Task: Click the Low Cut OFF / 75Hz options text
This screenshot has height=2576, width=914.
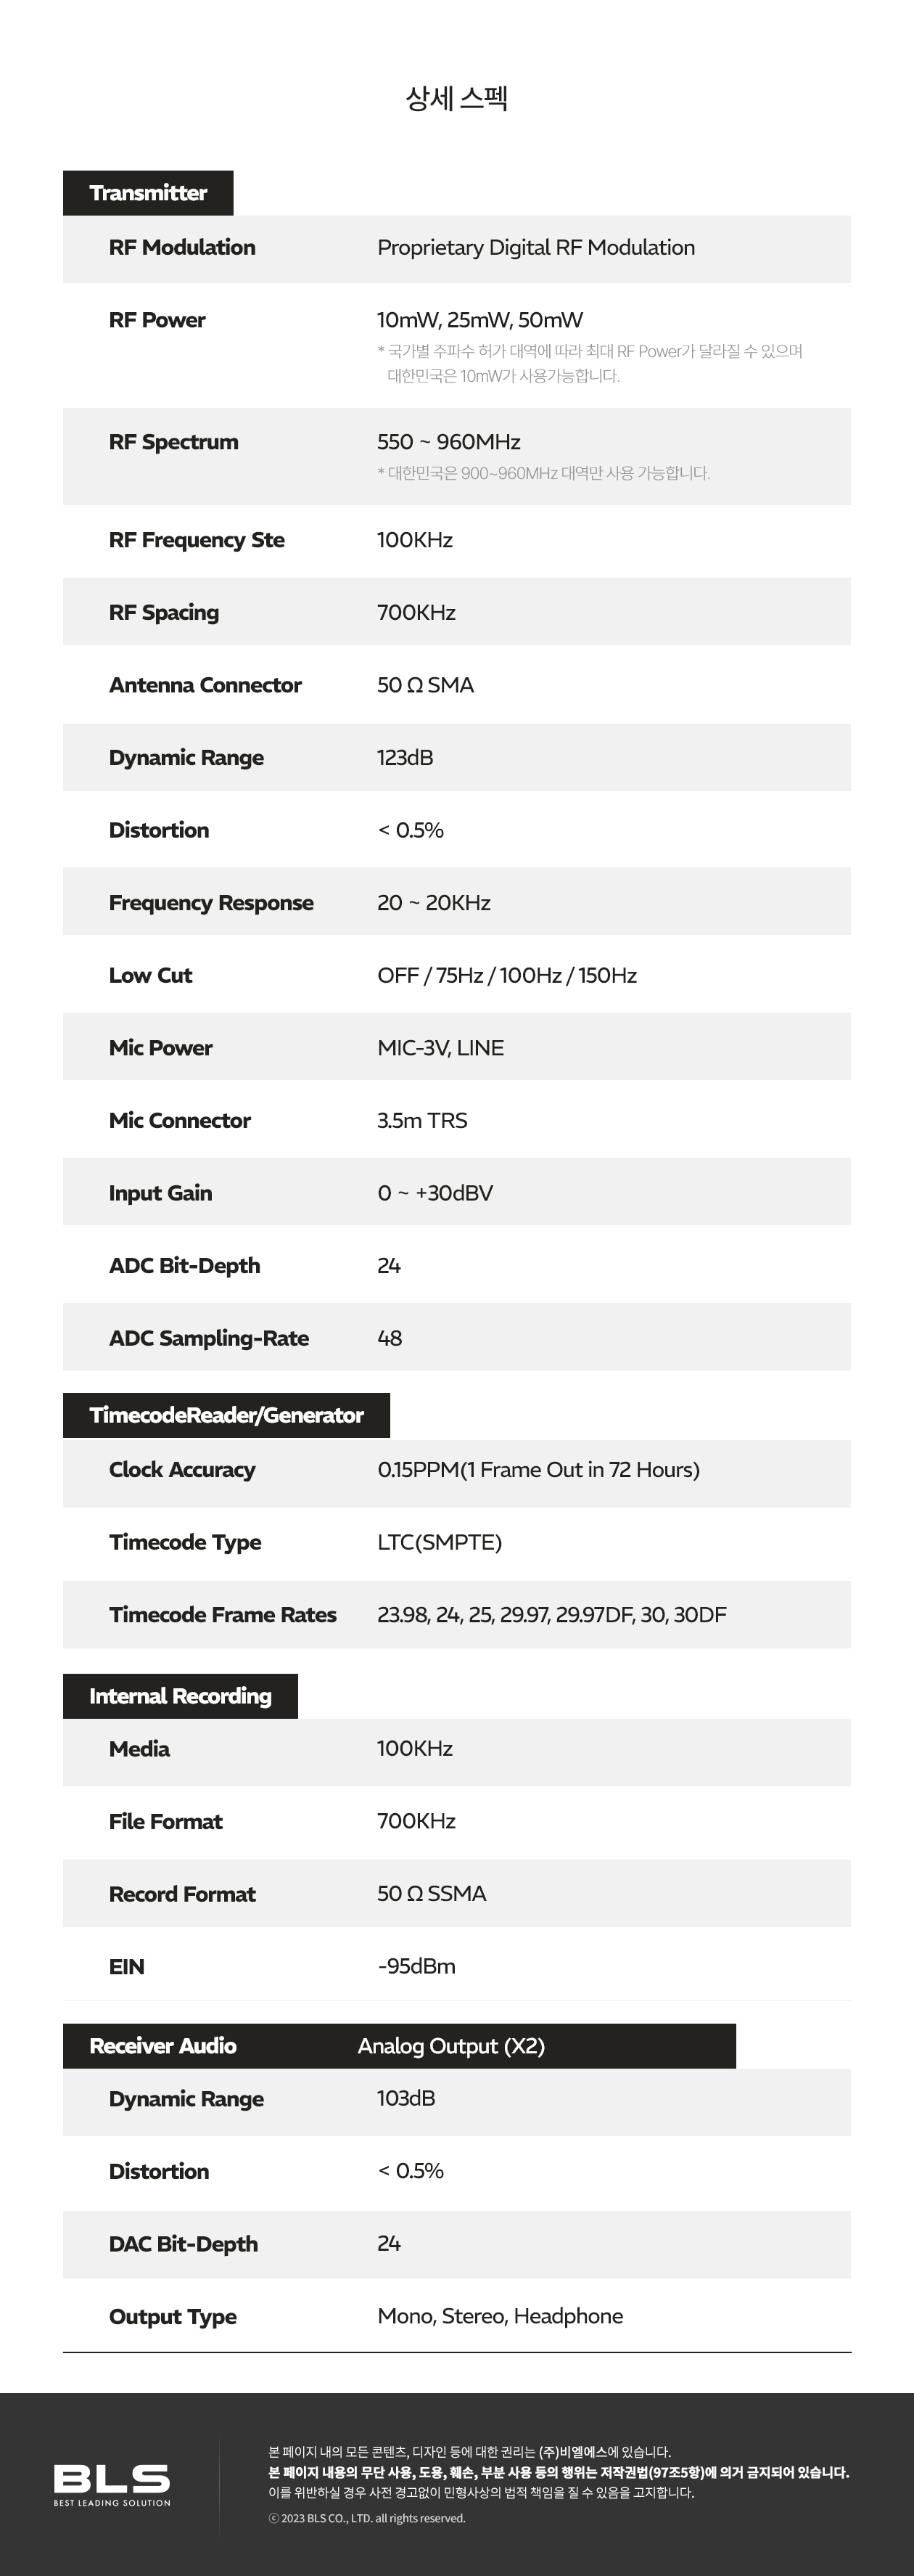Action: [x=506, y=975]
